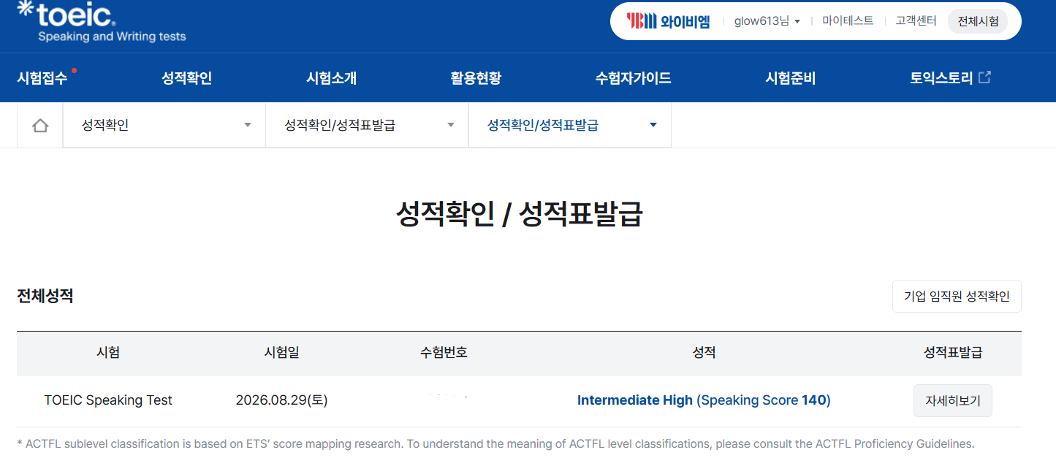Click the 성적표발급 column header
Viewport: 1056px width, 458px height.
coord(953,353)
